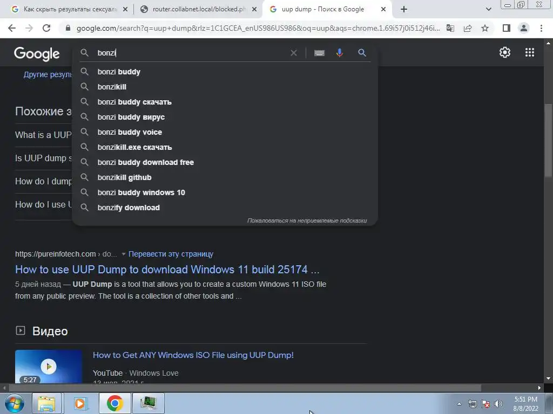
Task: Expand the tab search chevron
Action: [x=488, y=9]
